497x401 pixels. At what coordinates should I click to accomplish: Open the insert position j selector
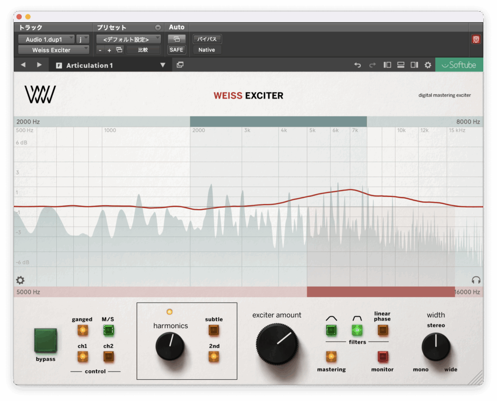click(x=83, y=39)
